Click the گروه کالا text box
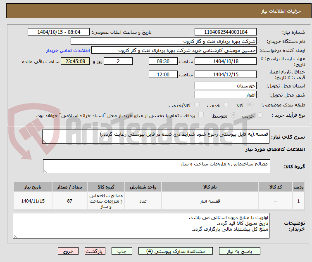The width and height of the screenshot is (312, 262). (157, 166)
